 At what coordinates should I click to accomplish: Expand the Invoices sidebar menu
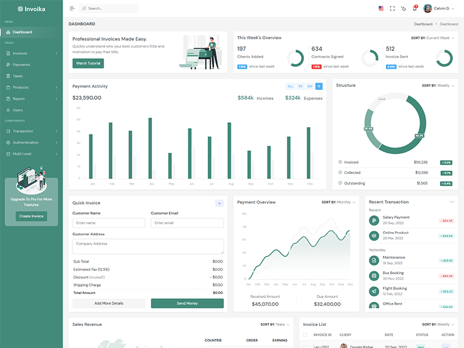31,53
